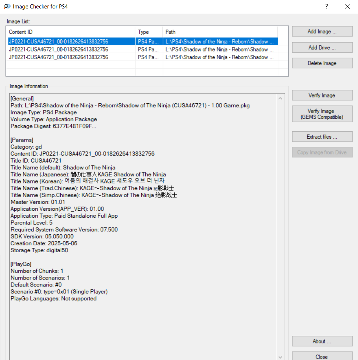The width and height of the screenshot is (358, 360).
Task: Open the Extract files dialog
Action: pos(322,136)
